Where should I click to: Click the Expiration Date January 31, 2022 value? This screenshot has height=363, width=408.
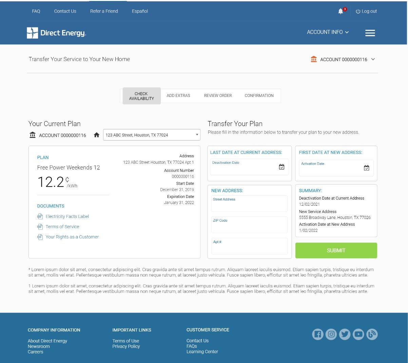coord(179,203)
